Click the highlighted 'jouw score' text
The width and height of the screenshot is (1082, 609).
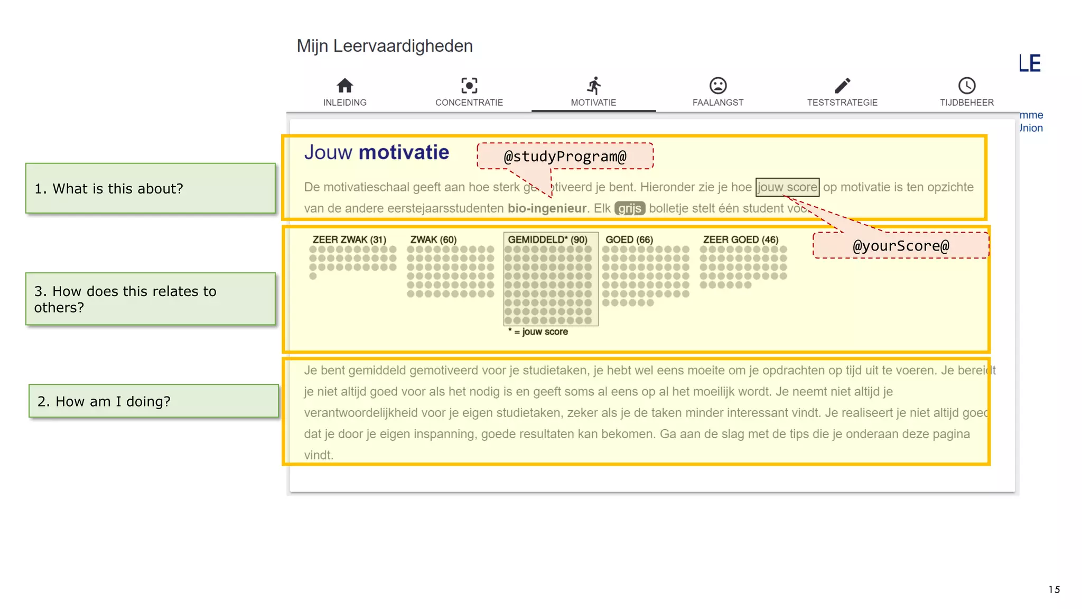pos(787,187)
